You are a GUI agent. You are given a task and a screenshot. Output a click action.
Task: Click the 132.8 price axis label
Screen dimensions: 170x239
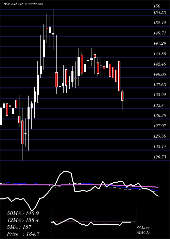[x=159, y=105]
